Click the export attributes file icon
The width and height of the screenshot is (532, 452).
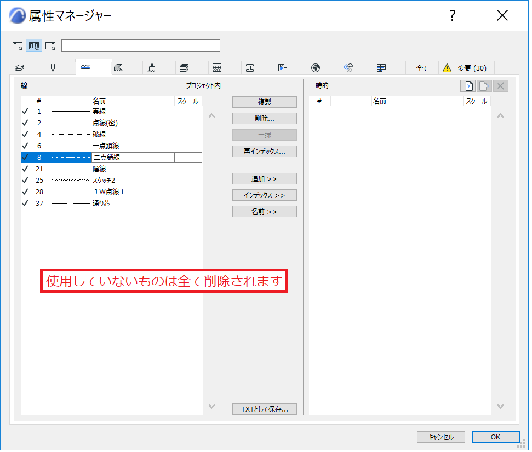coord(484,86)
